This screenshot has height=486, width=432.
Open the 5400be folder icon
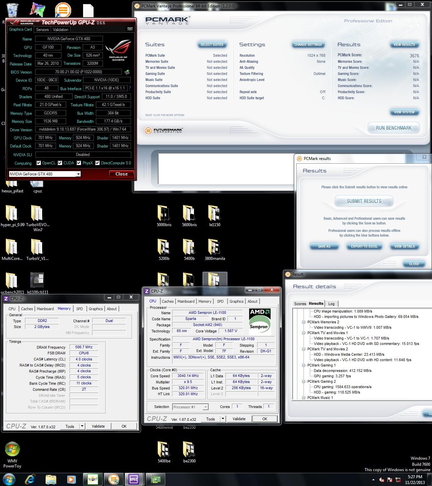tap(164, 450)
